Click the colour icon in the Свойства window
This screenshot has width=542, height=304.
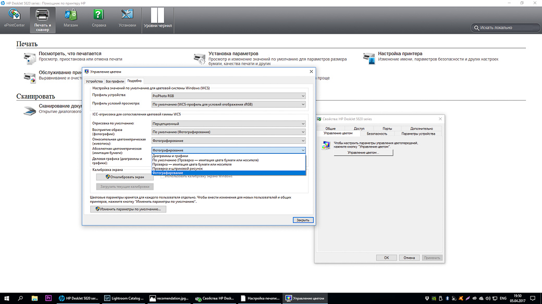tap(326, 145)
